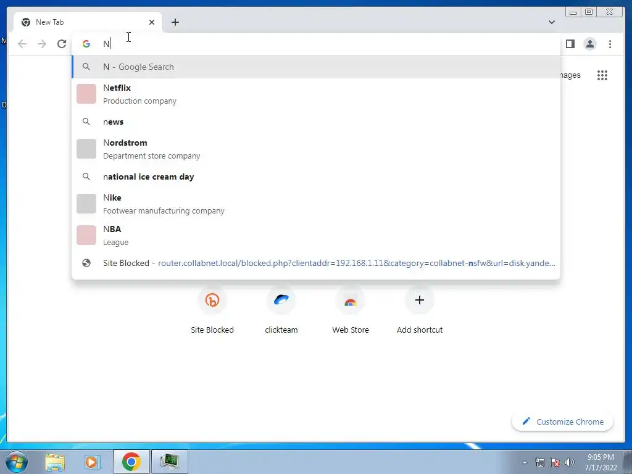This screenshot has width=632, height=474.
Task: Open the clickteam shortcut tile
Action: point(281,310)
